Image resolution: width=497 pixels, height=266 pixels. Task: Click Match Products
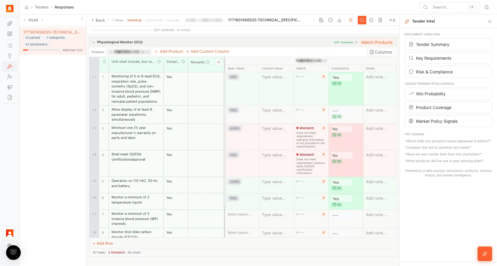(377, 42)
